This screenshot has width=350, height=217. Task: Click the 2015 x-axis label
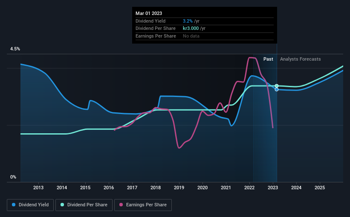tap(85, 188)
